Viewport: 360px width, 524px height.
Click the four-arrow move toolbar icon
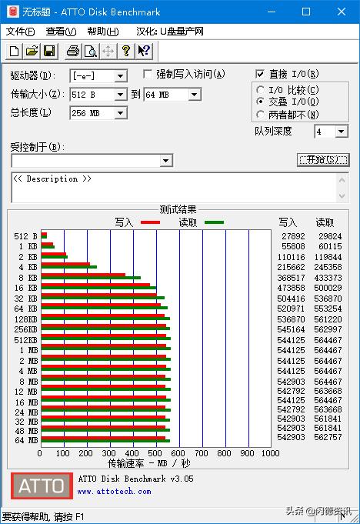point(108,52)
